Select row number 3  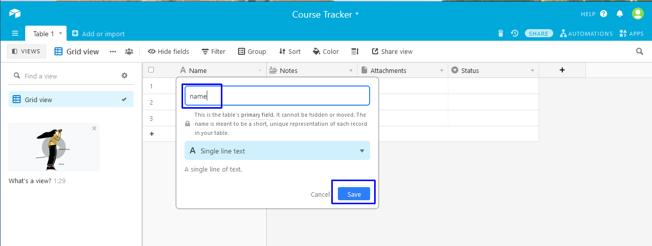151,118
